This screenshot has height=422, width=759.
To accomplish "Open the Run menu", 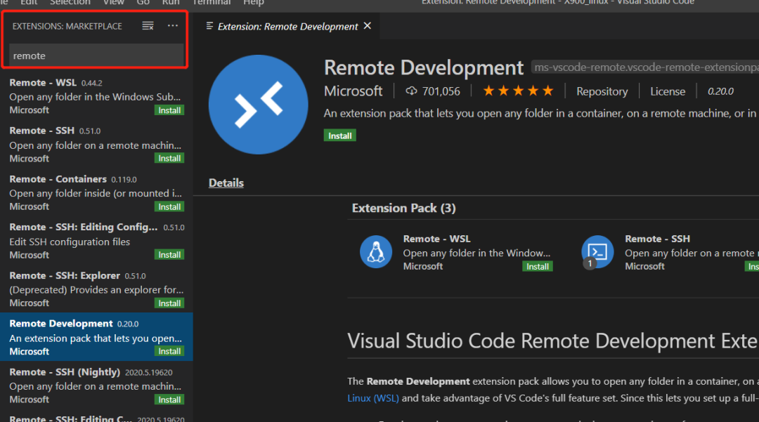I will pyautogui.click(x=171, y=2).
